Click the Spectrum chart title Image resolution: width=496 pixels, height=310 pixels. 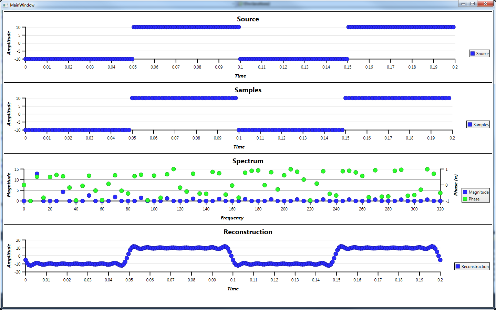click(x=248, y=161)
